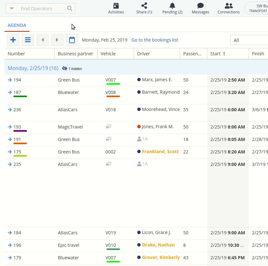The width and height of the screenshot is (268, 266).
Task: Open booking 184 via its arrow
Action: tap(10, 232)
